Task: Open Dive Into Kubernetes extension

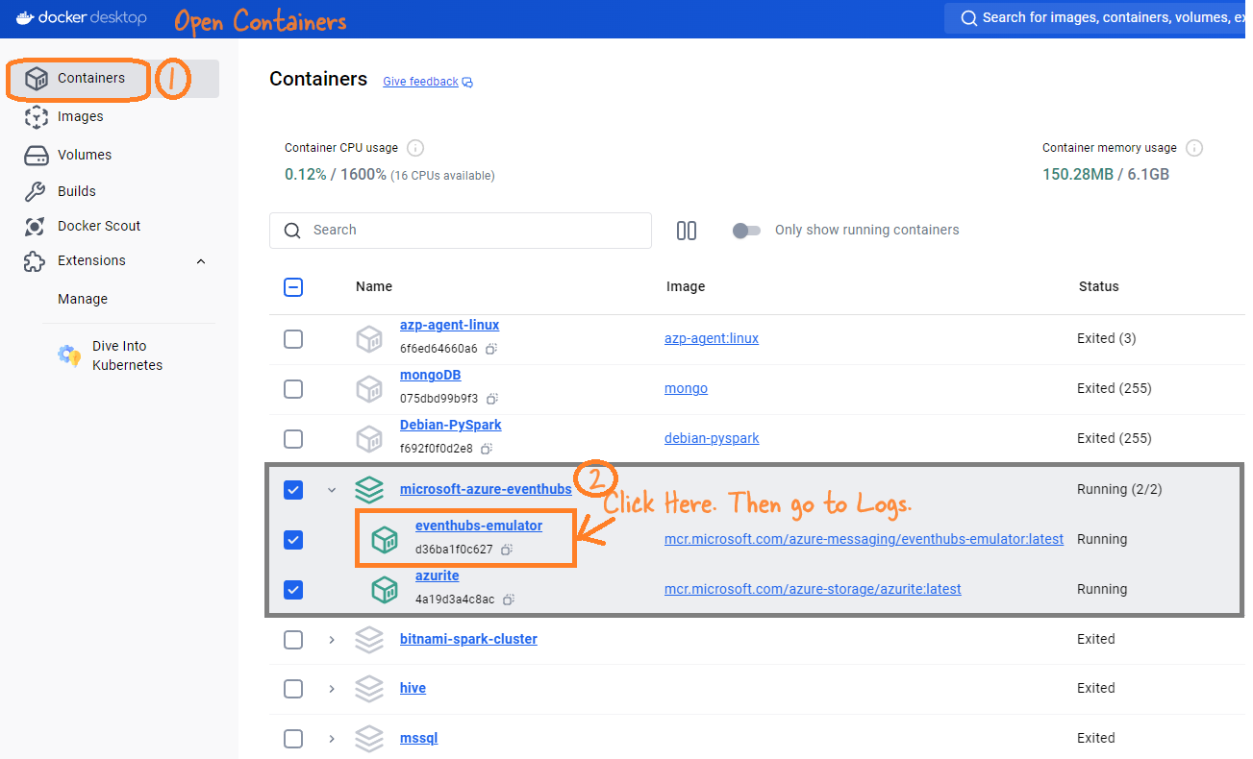Action: pos(127,355)
